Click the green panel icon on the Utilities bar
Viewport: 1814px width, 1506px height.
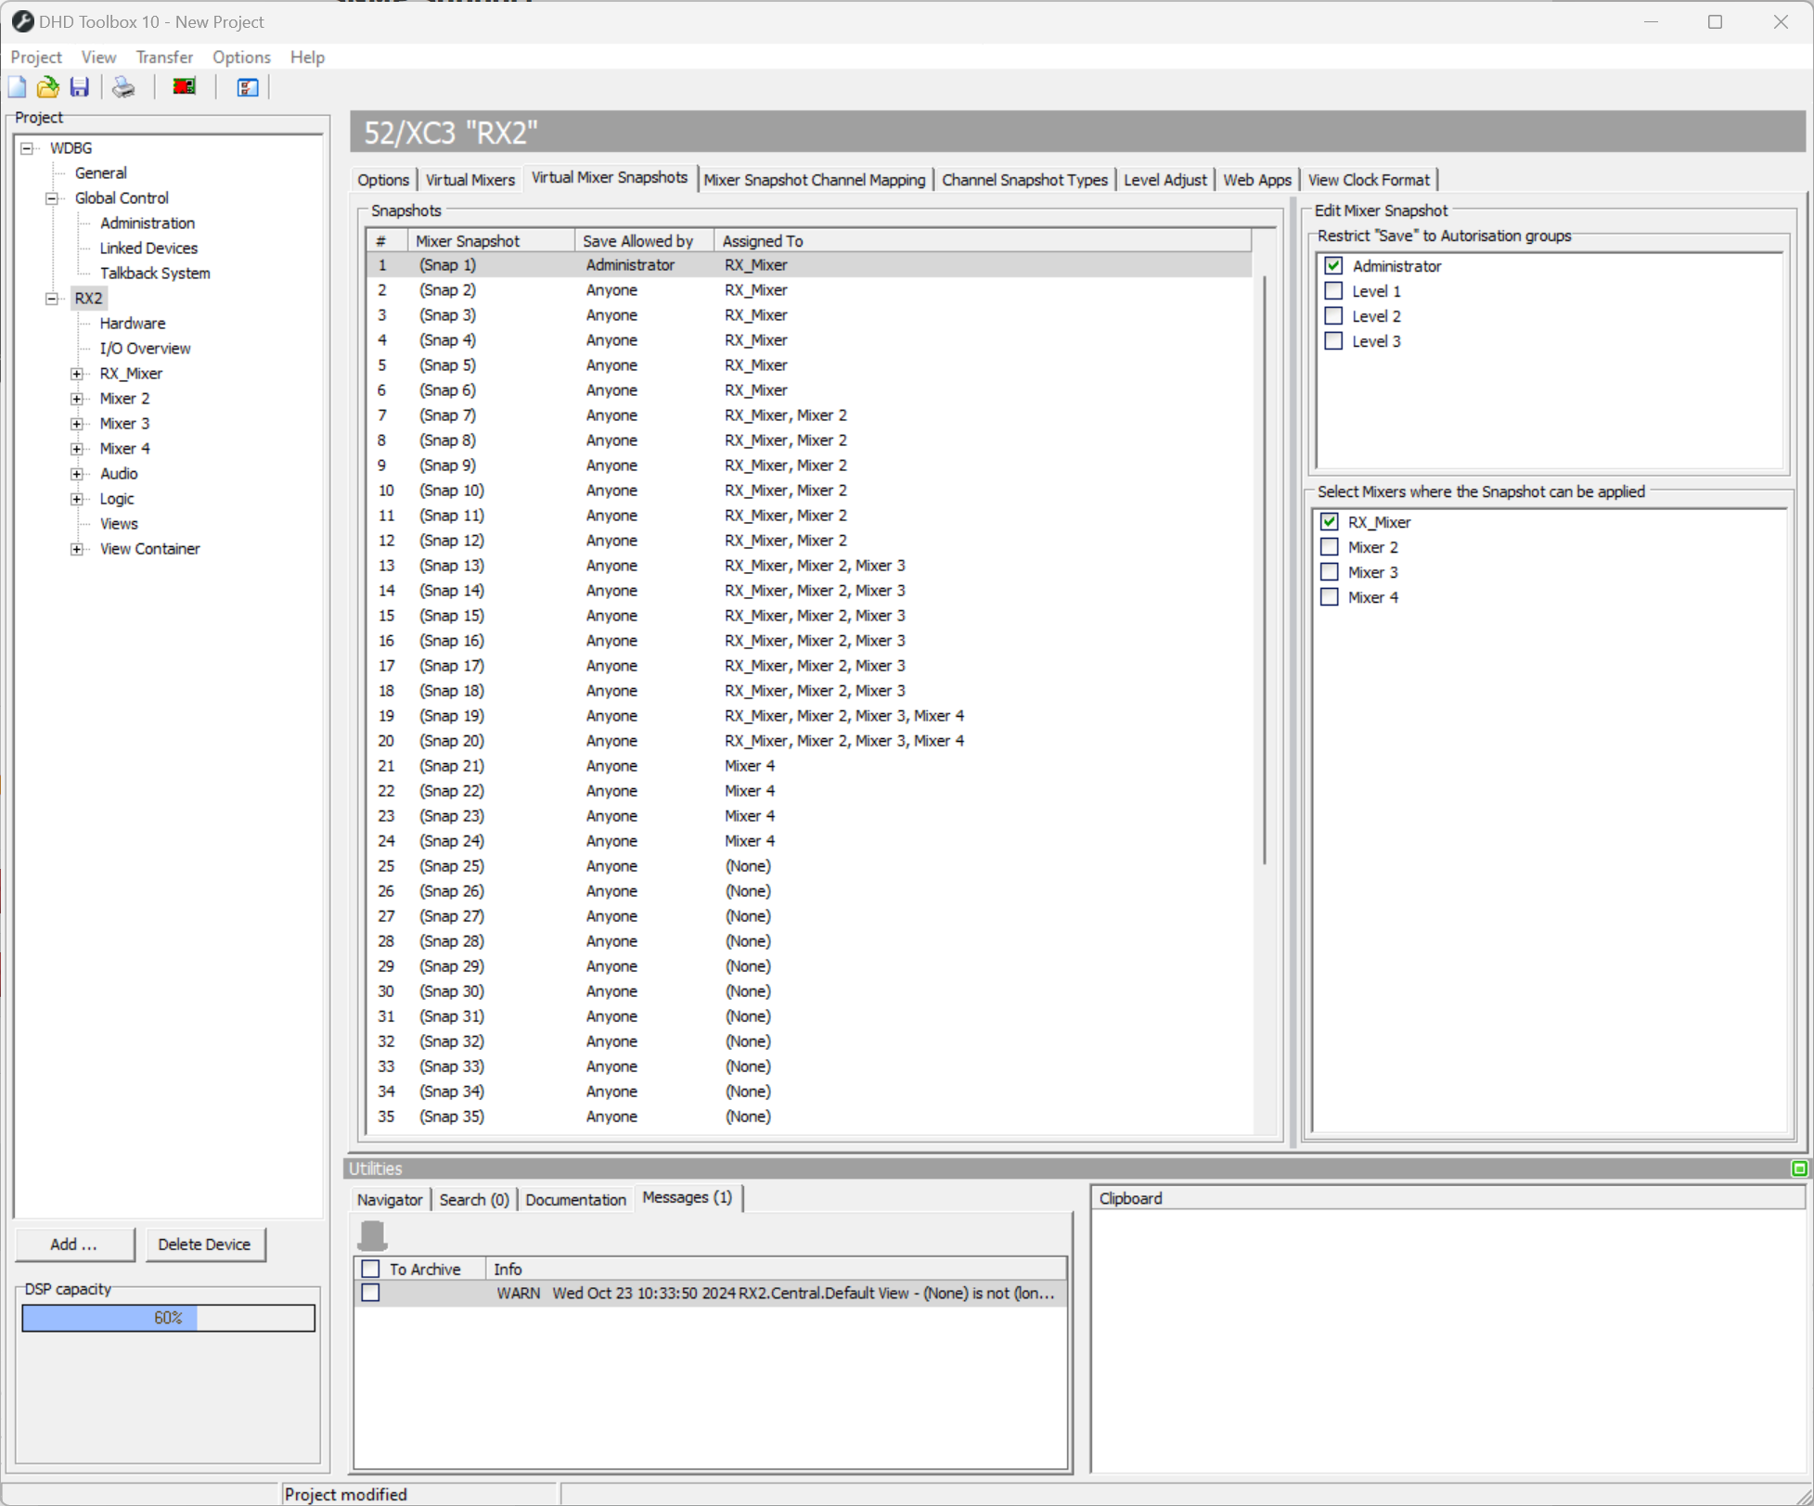tap(1801, 1168)
